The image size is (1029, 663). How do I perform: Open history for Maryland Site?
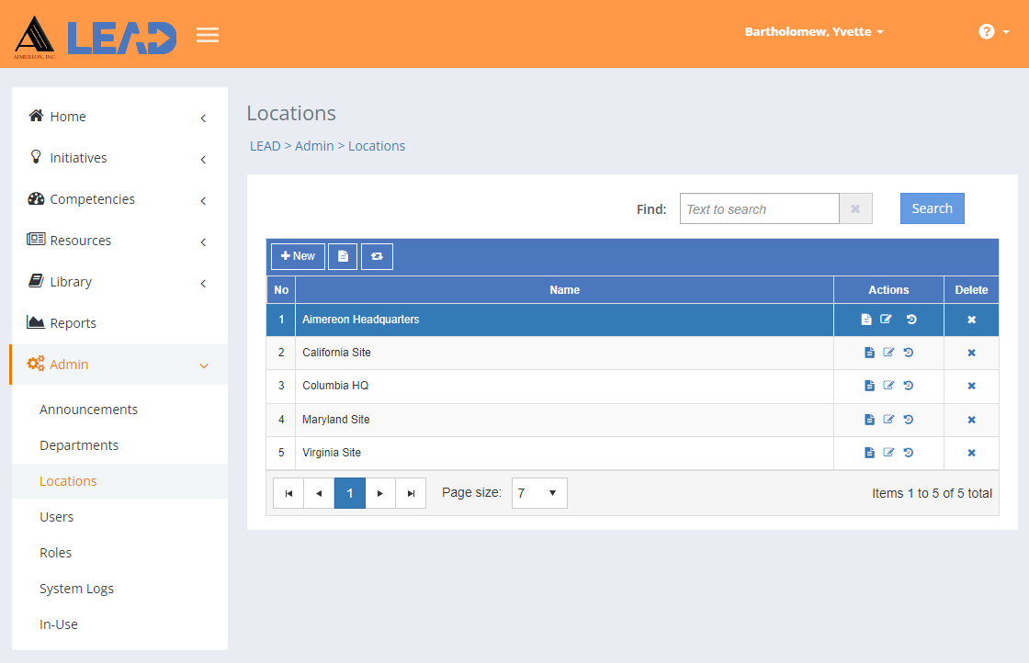[909, 419]
